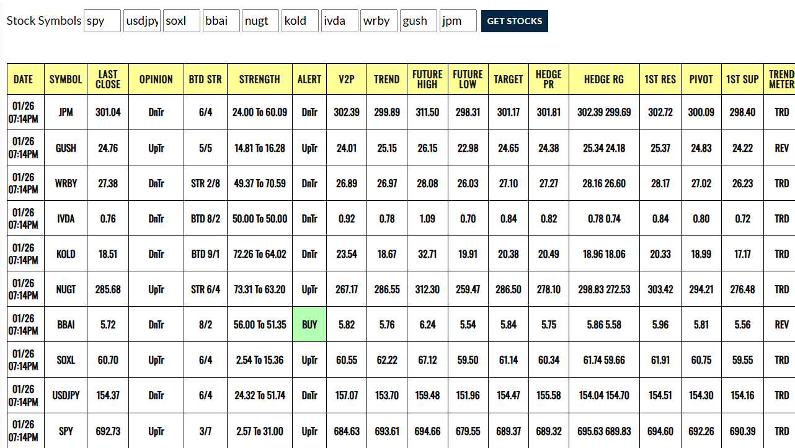Click the GET STOCKS button

click(514, 21)
